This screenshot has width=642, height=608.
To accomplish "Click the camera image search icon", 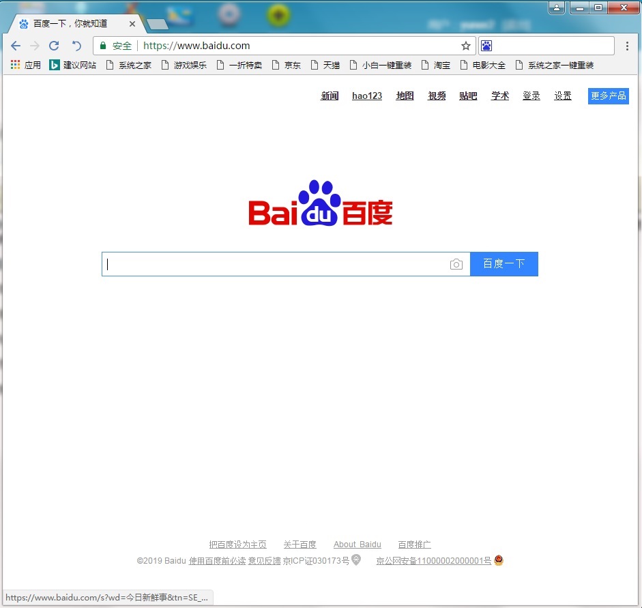I will pos(456,264).
